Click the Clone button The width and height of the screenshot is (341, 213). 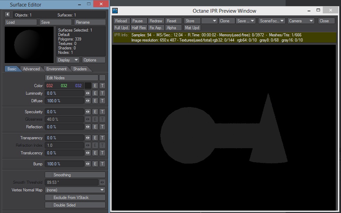[226, 21]
